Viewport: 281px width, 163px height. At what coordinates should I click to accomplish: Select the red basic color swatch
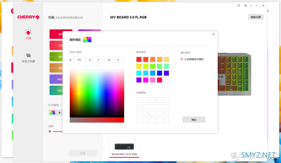[139, 59]
